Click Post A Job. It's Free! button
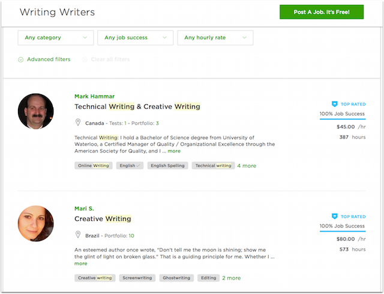The image size is (384, 294). (x=322, y=12)
